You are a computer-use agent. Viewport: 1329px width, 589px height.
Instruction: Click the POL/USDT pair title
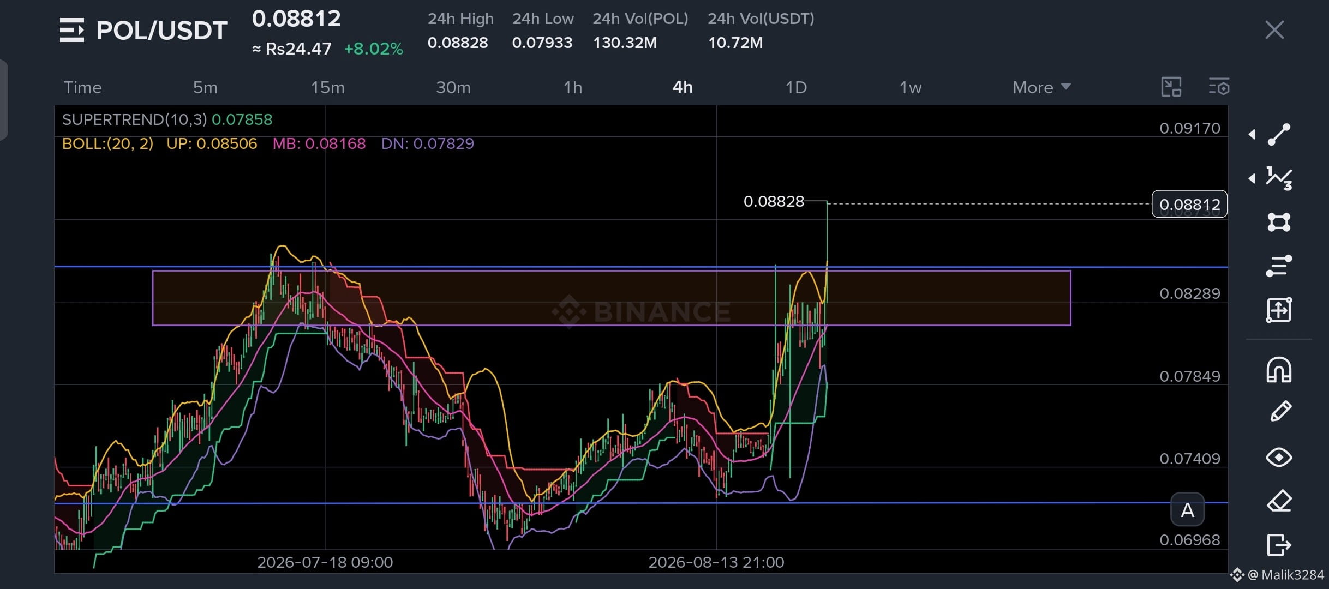coord(161,31)
